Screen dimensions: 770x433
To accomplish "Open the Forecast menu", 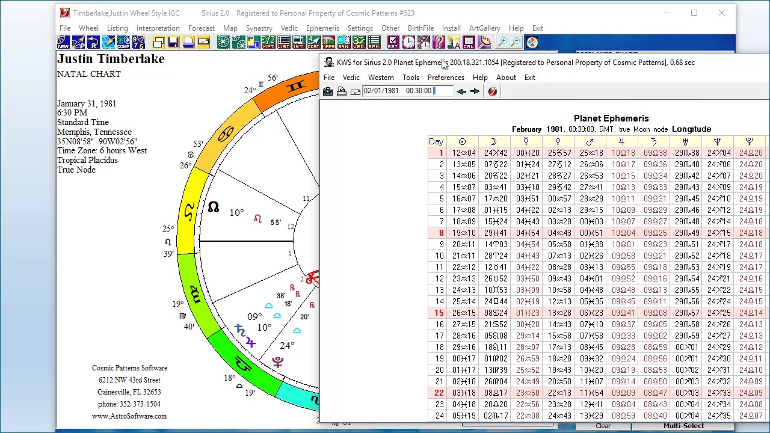I will click(x=202, y=28).
